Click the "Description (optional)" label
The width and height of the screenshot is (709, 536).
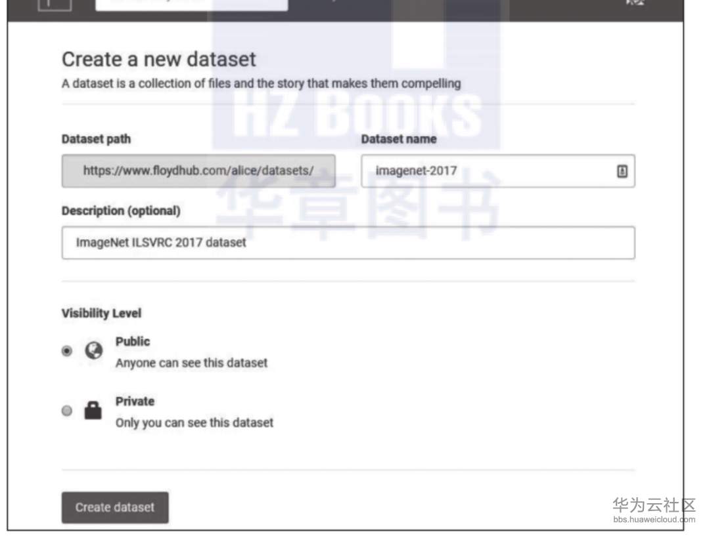click(121, 211)
